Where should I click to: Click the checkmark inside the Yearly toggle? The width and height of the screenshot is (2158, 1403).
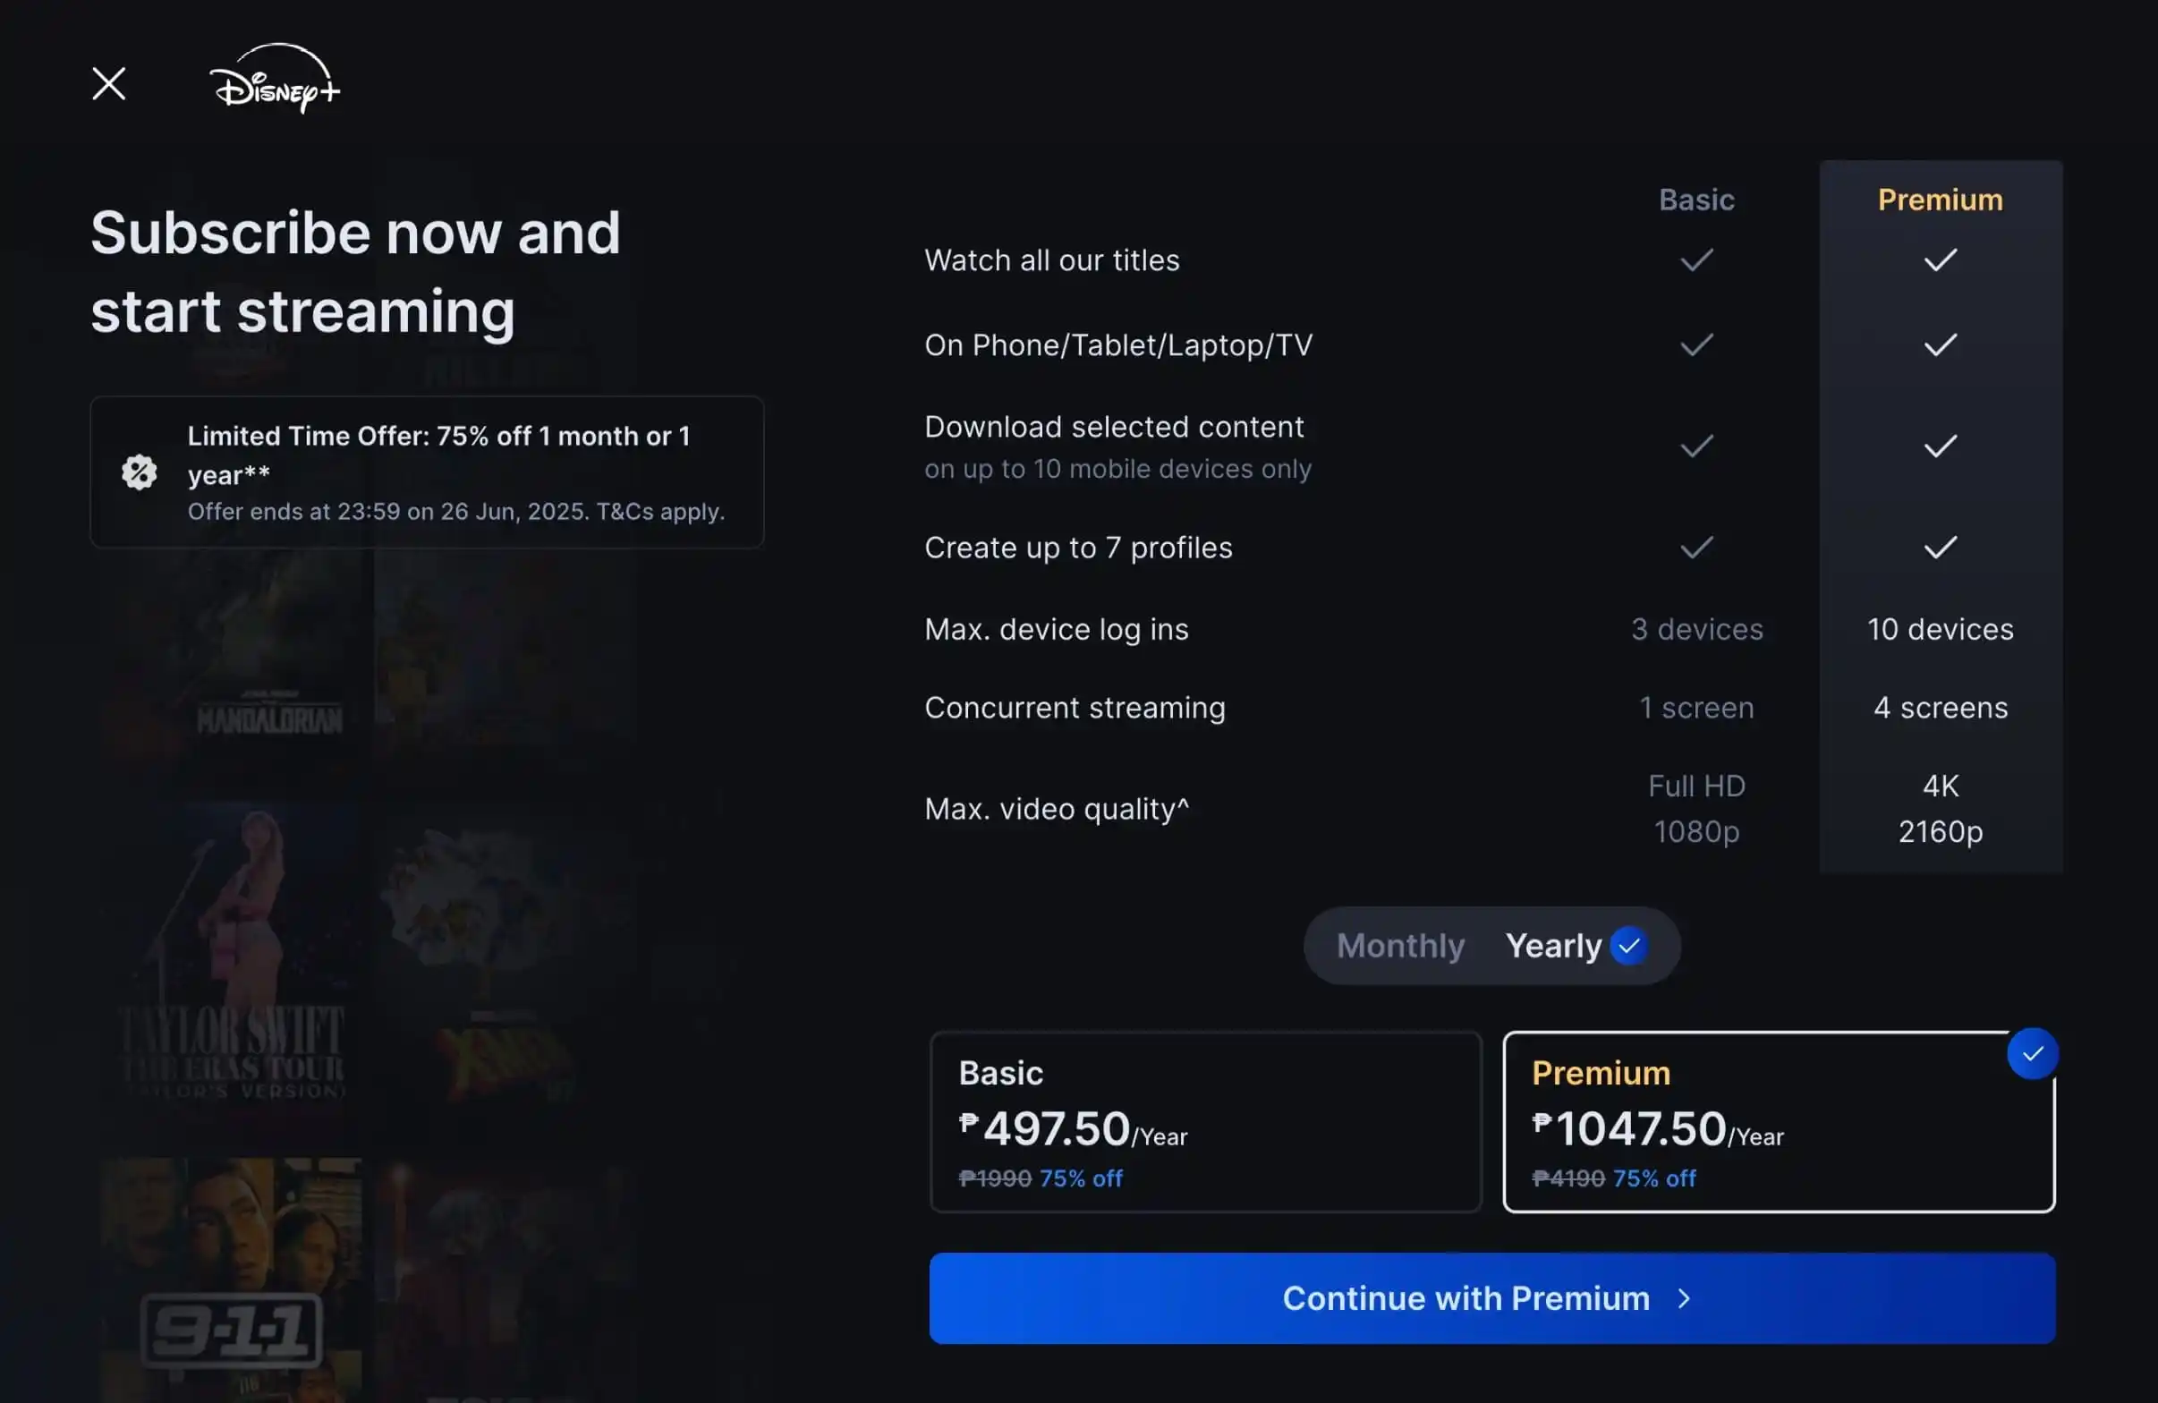pos(1628,945)
